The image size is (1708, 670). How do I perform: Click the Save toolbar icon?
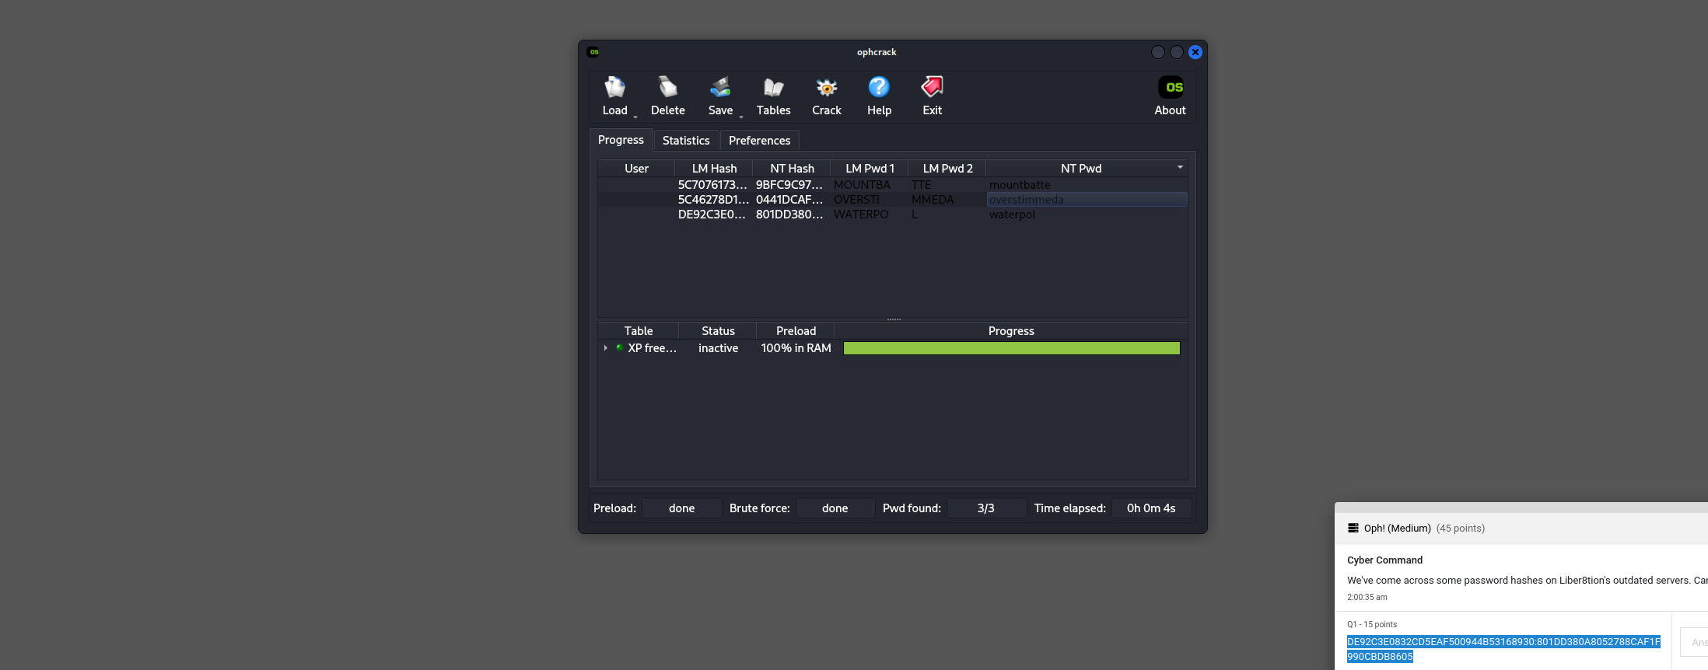point(720,87)
